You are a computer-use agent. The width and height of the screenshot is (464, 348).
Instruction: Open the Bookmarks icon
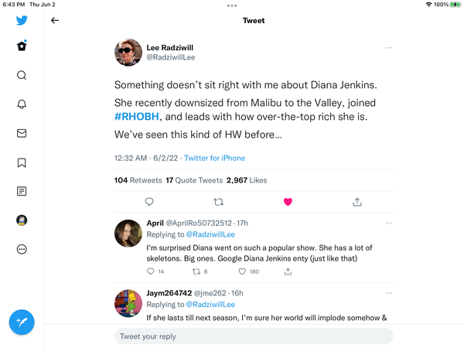(22, 162)
